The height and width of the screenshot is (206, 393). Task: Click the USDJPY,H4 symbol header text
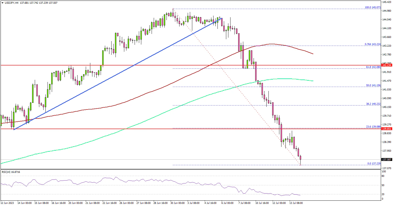(x=10, y=2)
